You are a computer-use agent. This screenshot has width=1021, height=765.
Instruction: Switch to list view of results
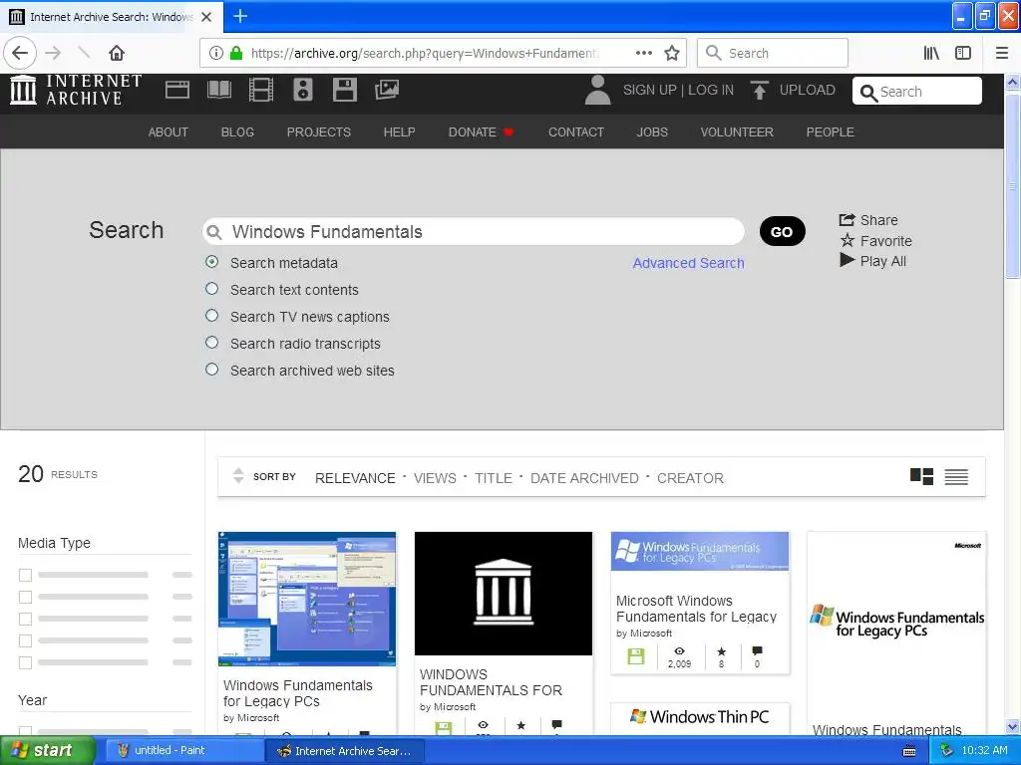956,477
